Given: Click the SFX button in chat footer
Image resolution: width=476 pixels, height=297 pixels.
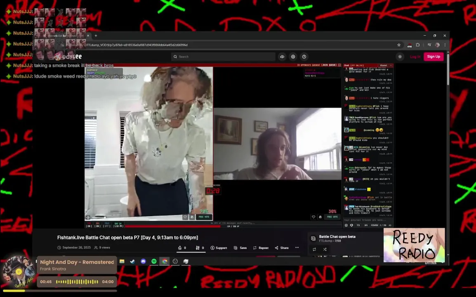Looking at the screenshot, I should (366, 225).
